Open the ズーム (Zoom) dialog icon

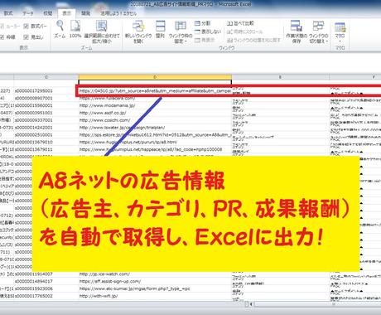click(60, 29)
